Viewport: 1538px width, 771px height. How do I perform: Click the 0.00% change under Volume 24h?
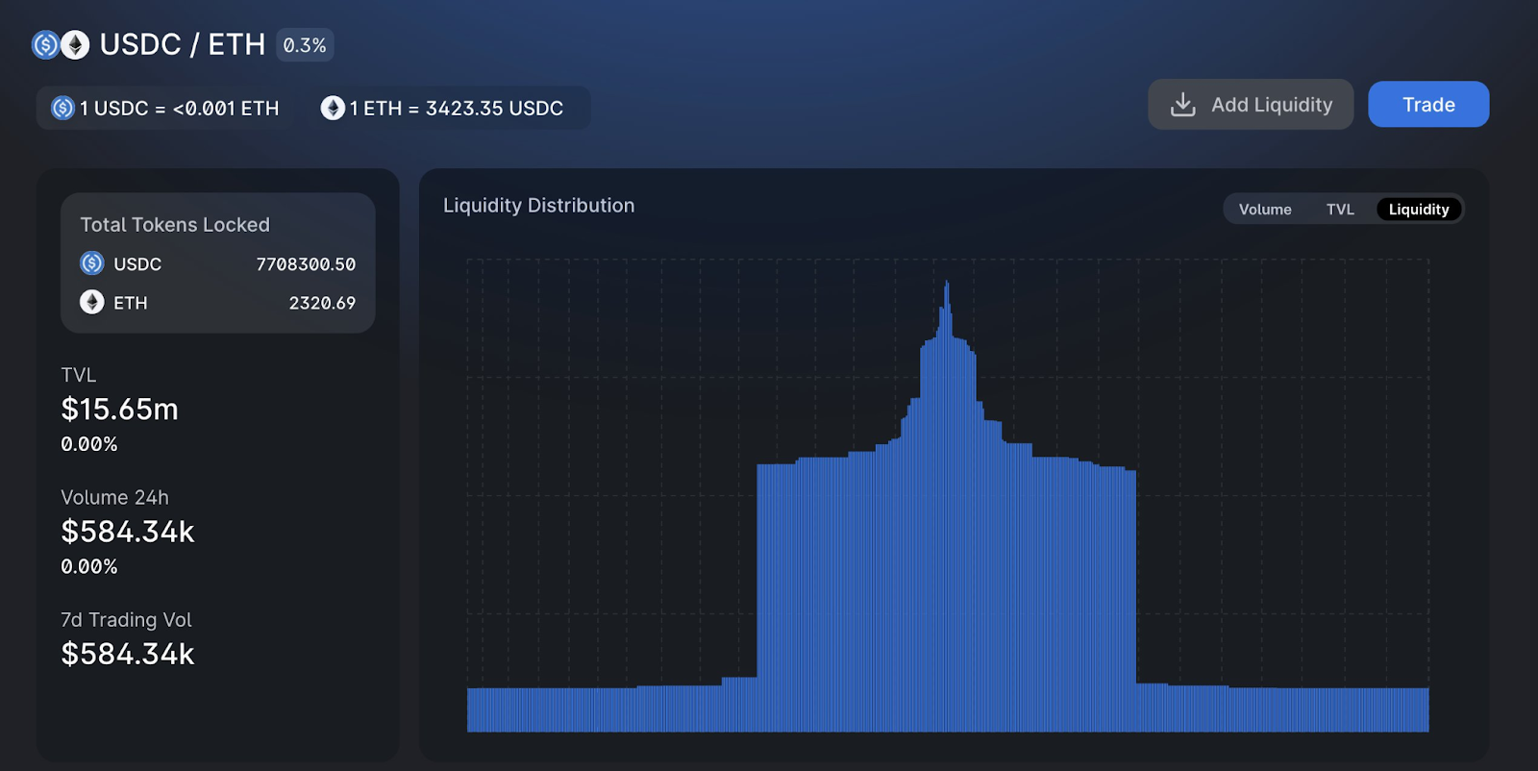89,566
